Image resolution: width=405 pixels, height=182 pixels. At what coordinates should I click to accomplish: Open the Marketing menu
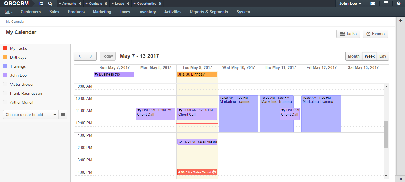click(x=102, y=12)
